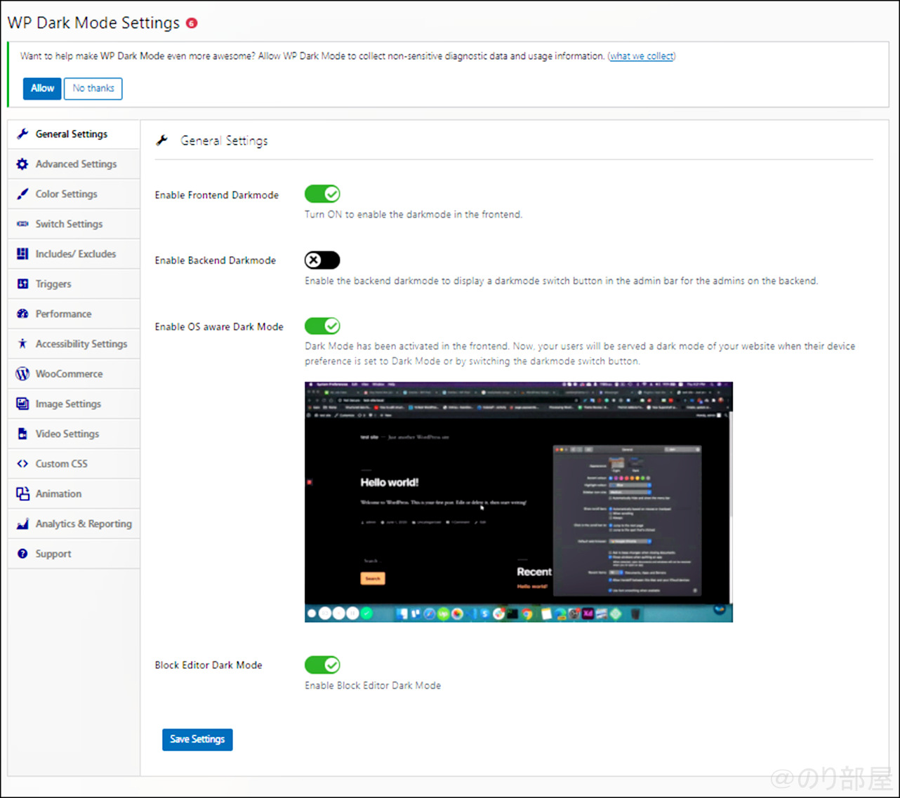
Task: Open Switch Settings tab
Action: point(74,224)
